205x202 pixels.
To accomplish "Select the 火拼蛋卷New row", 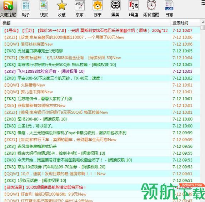I will point(100,85).
